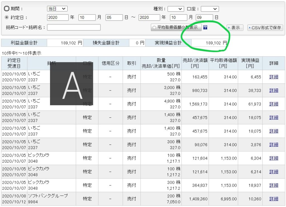This screenshot has width=286, height=207.
Task: Click the 銘柄コード・銘柄名 search field
Action: tap(74, 27)
